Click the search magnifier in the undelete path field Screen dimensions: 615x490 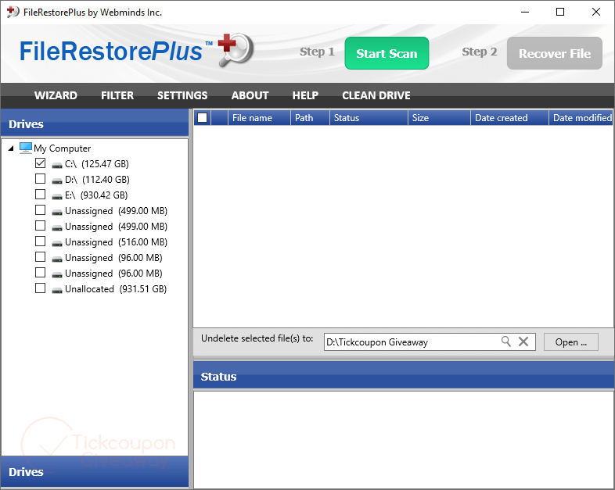(506, 342)
